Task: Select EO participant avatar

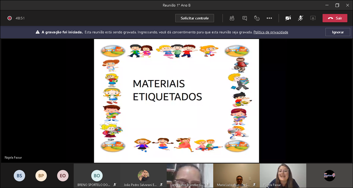Action: click(x=63, y=176)
